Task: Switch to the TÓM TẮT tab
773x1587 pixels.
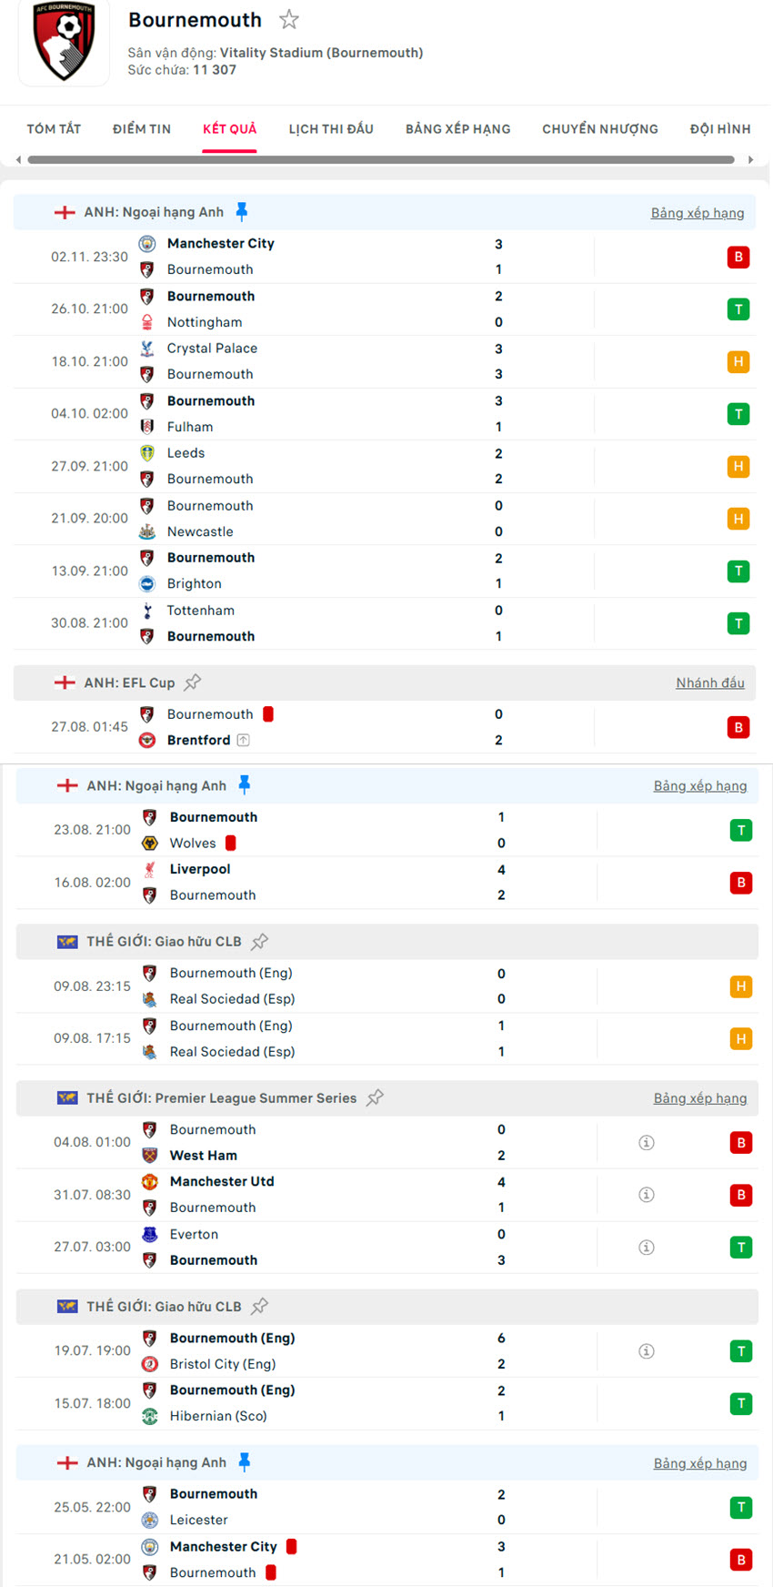Action: [54, 129]
